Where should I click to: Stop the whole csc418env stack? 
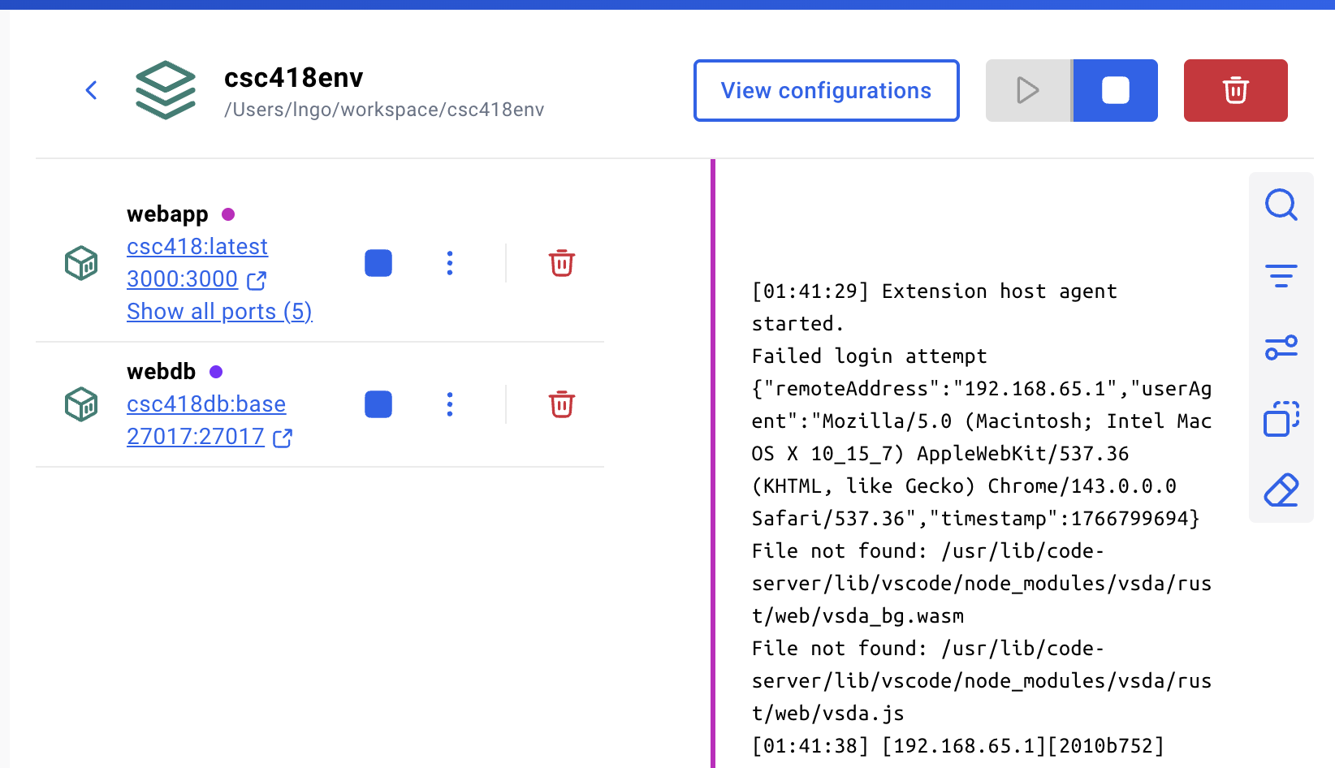tap(1115, 90)
